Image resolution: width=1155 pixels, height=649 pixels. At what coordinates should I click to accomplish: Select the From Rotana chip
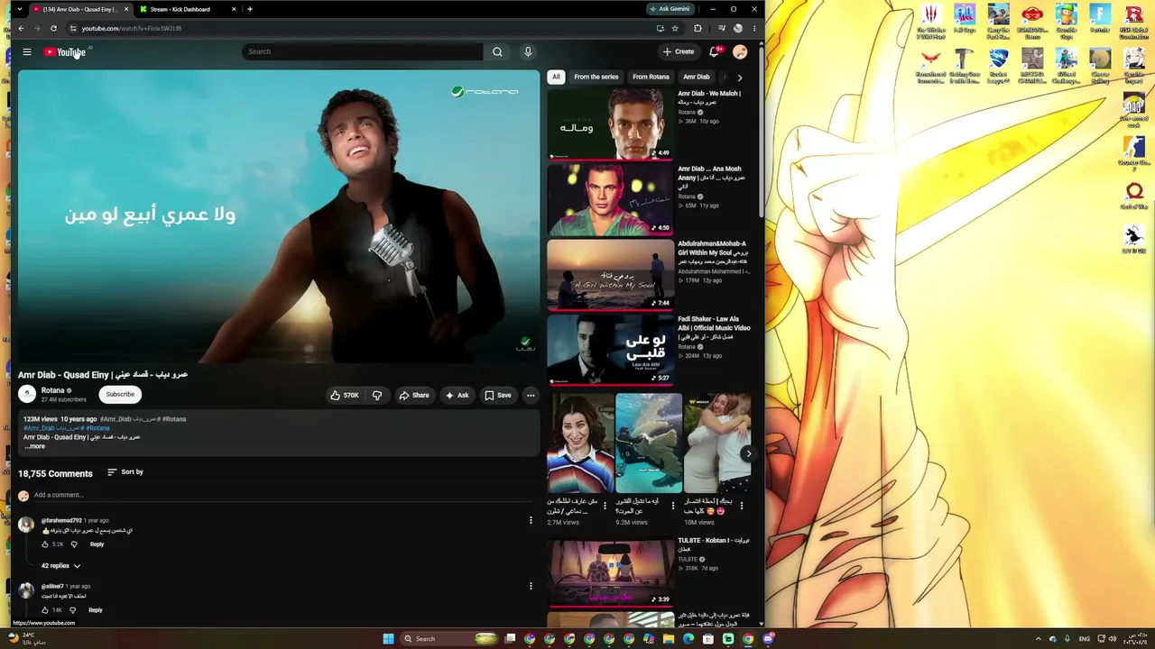(651, 77)
